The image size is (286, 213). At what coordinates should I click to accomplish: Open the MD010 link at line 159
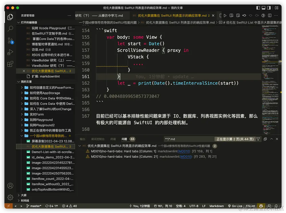tap(184, 151)
